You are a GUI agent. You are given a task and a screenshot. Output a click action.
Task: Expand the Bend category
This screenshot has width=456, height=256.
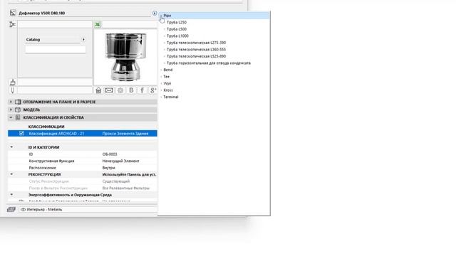161,70
